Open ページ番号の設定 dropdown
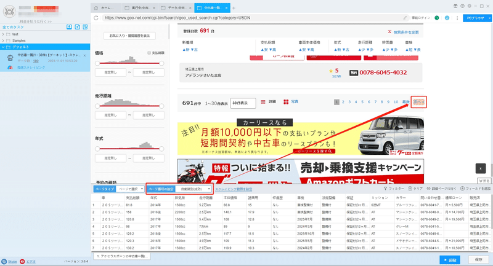 tap(194, 189)
